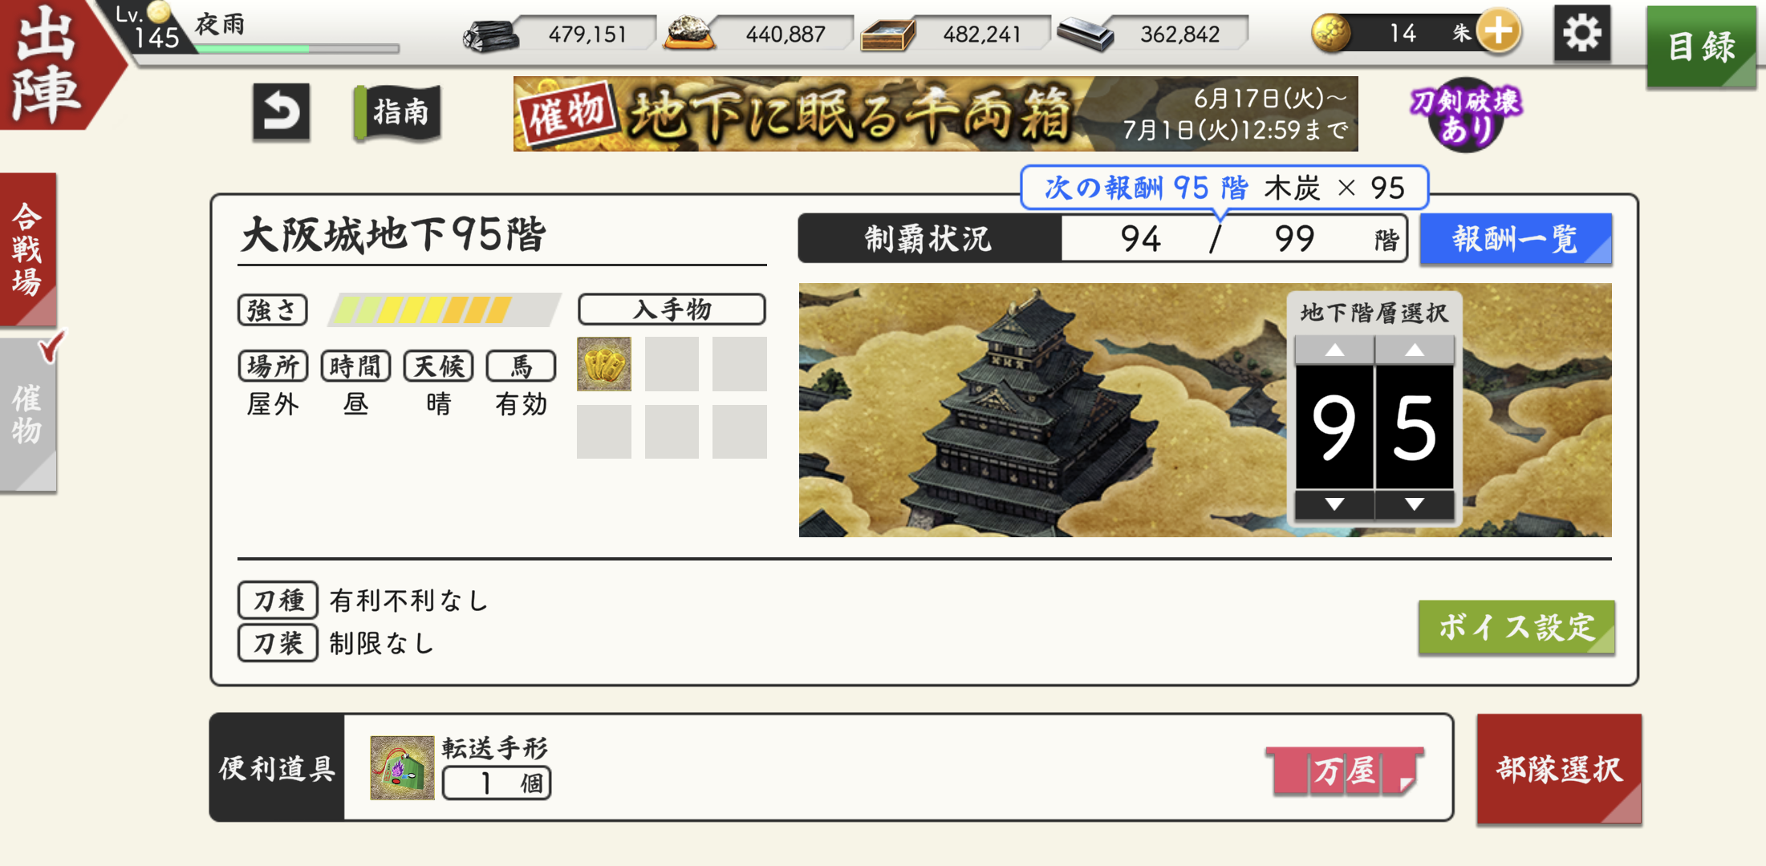Decrease the tens digit floor arrow
This screenshot has width=1766, height=866.
click(x=1334, y=504)
